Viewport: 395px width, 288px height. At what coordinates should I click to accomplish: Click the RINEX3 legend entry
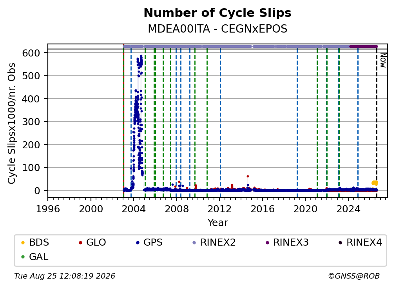[287, 242]
